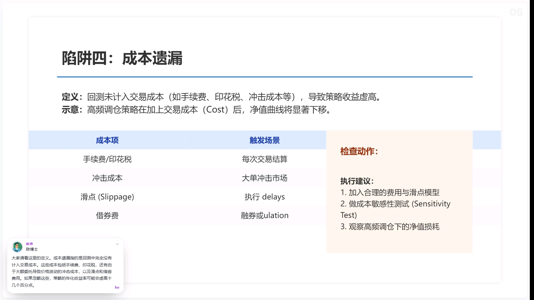Click suggestion 1 加入合理的费用与滑点模型
This screenshot has height=300, width=534.
click(x=390, y=192)
